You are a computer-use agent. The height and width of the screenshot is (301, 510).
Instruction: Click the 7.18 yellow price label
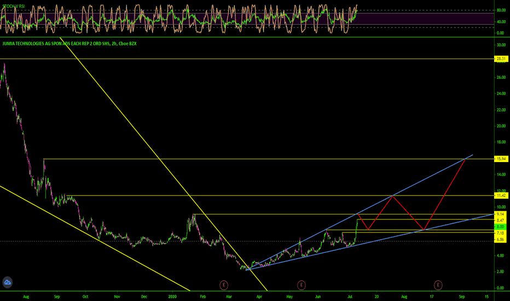click(x=501, y=233)
